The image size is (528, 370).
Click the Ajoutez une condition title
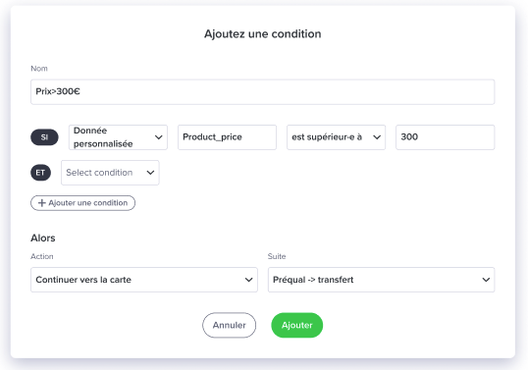click(x=263, y=34)
